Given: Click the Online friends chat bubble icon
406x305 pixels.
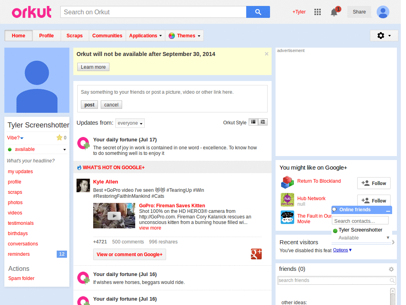Looking at the screenshot, I should tap(335, 210).
